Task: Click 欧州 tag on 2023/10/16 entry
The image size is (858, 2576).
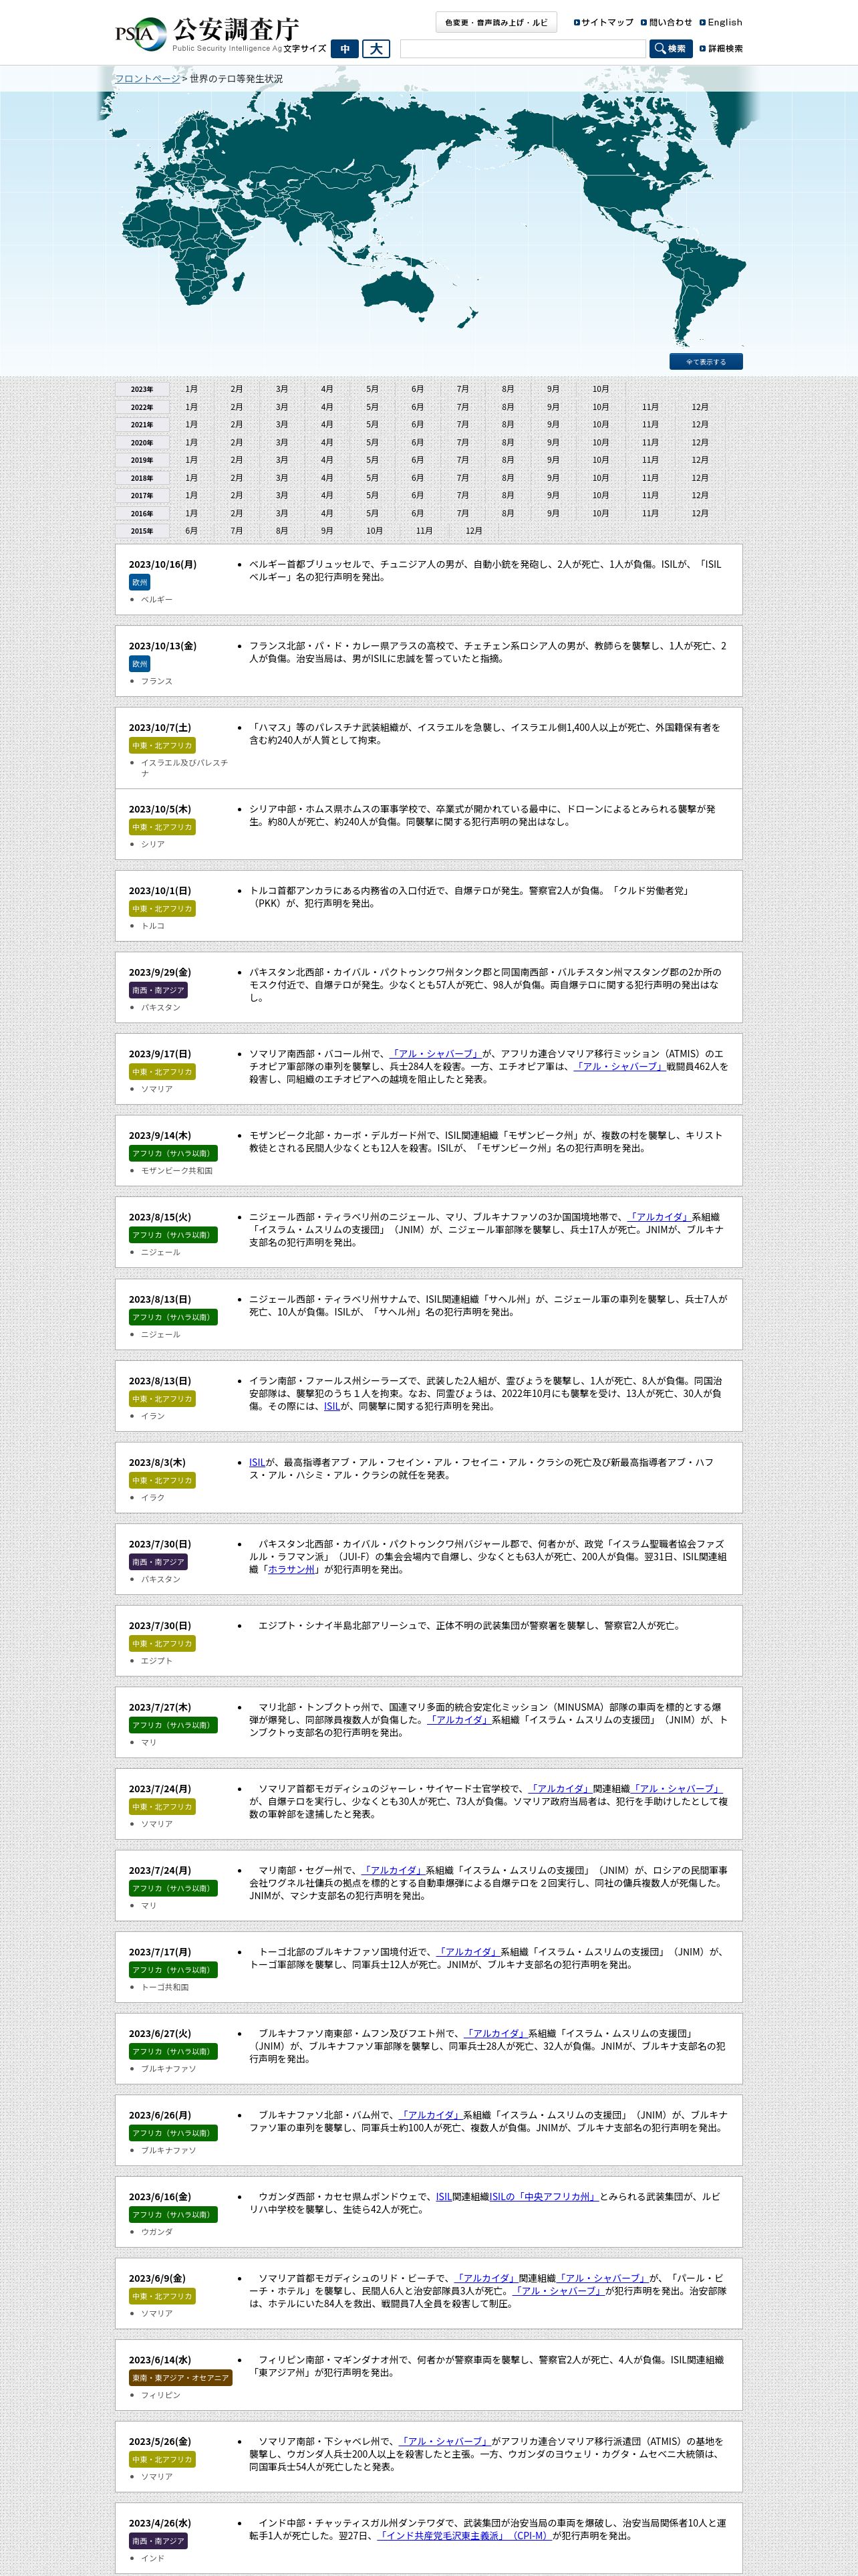Action: pos(140,582)
